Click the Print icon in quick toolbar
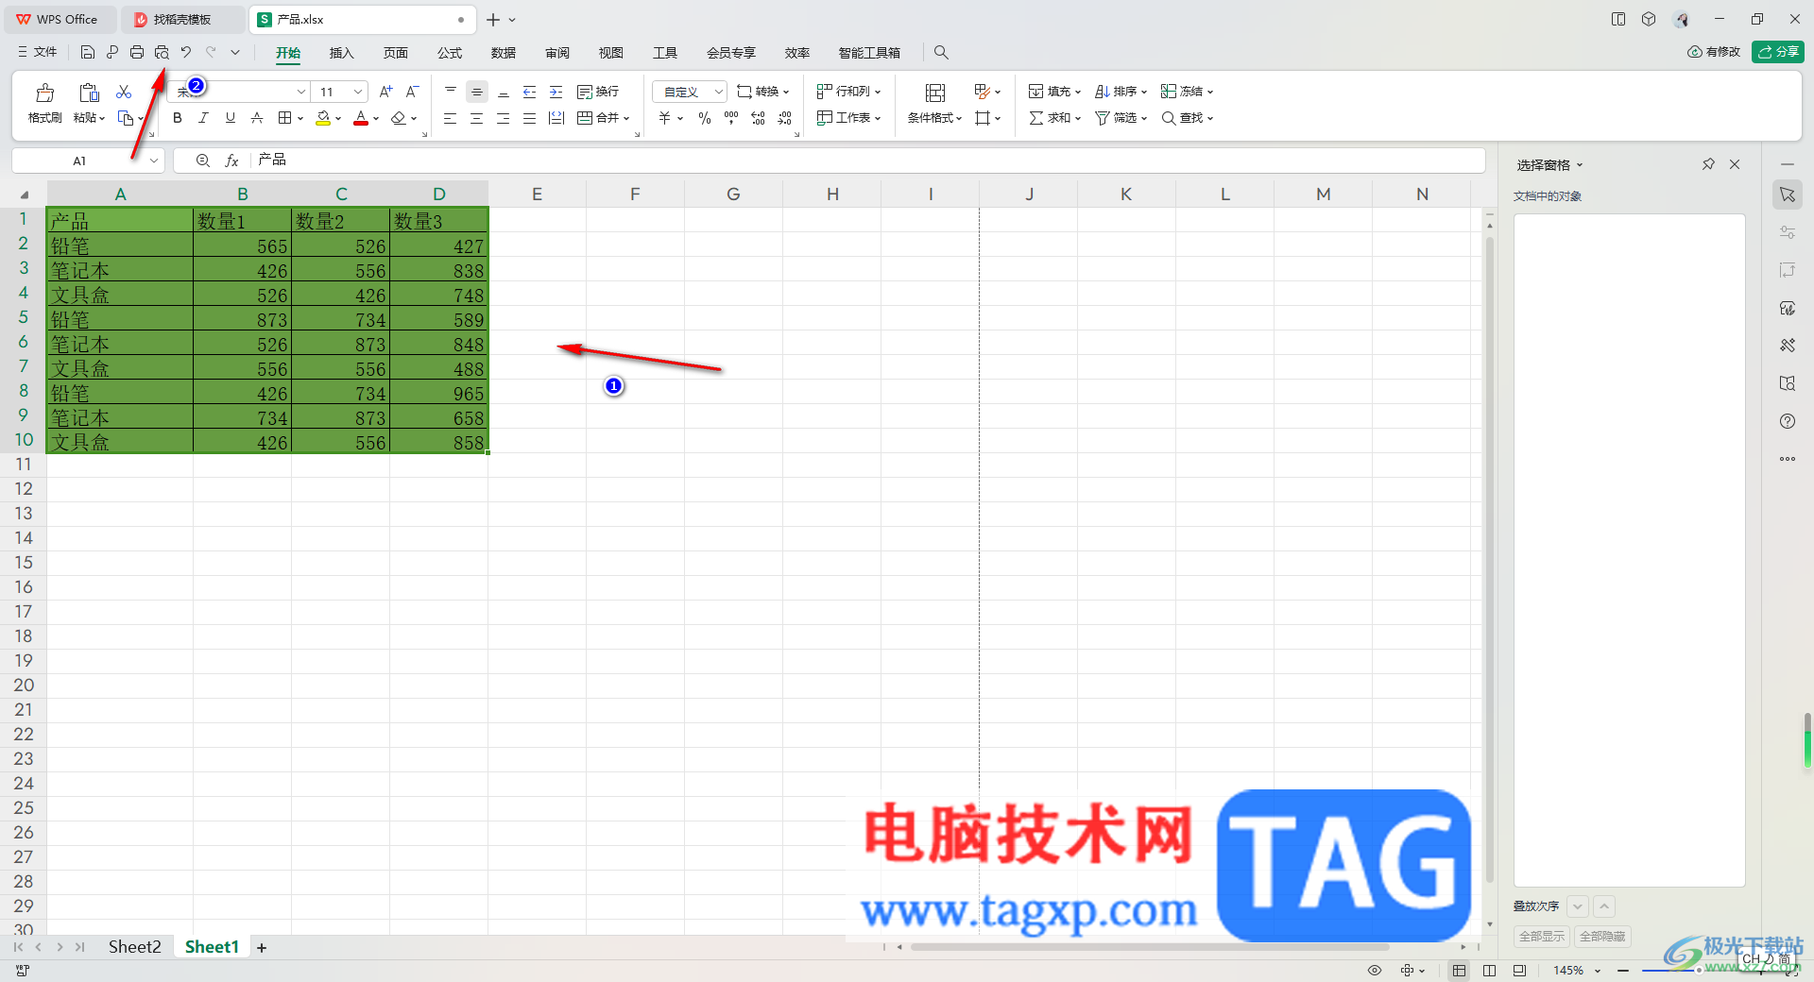Viewport: 1814px width, 982px height. [x=137, y=53]
